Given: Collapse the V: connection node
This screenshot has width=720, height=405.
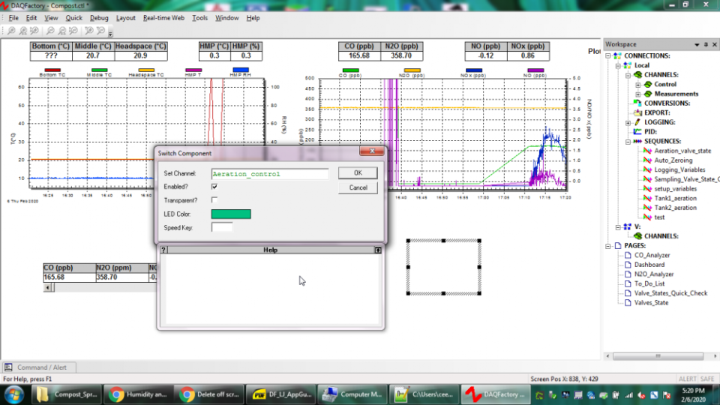Looking at the screenshot, I should coord(618,226).
